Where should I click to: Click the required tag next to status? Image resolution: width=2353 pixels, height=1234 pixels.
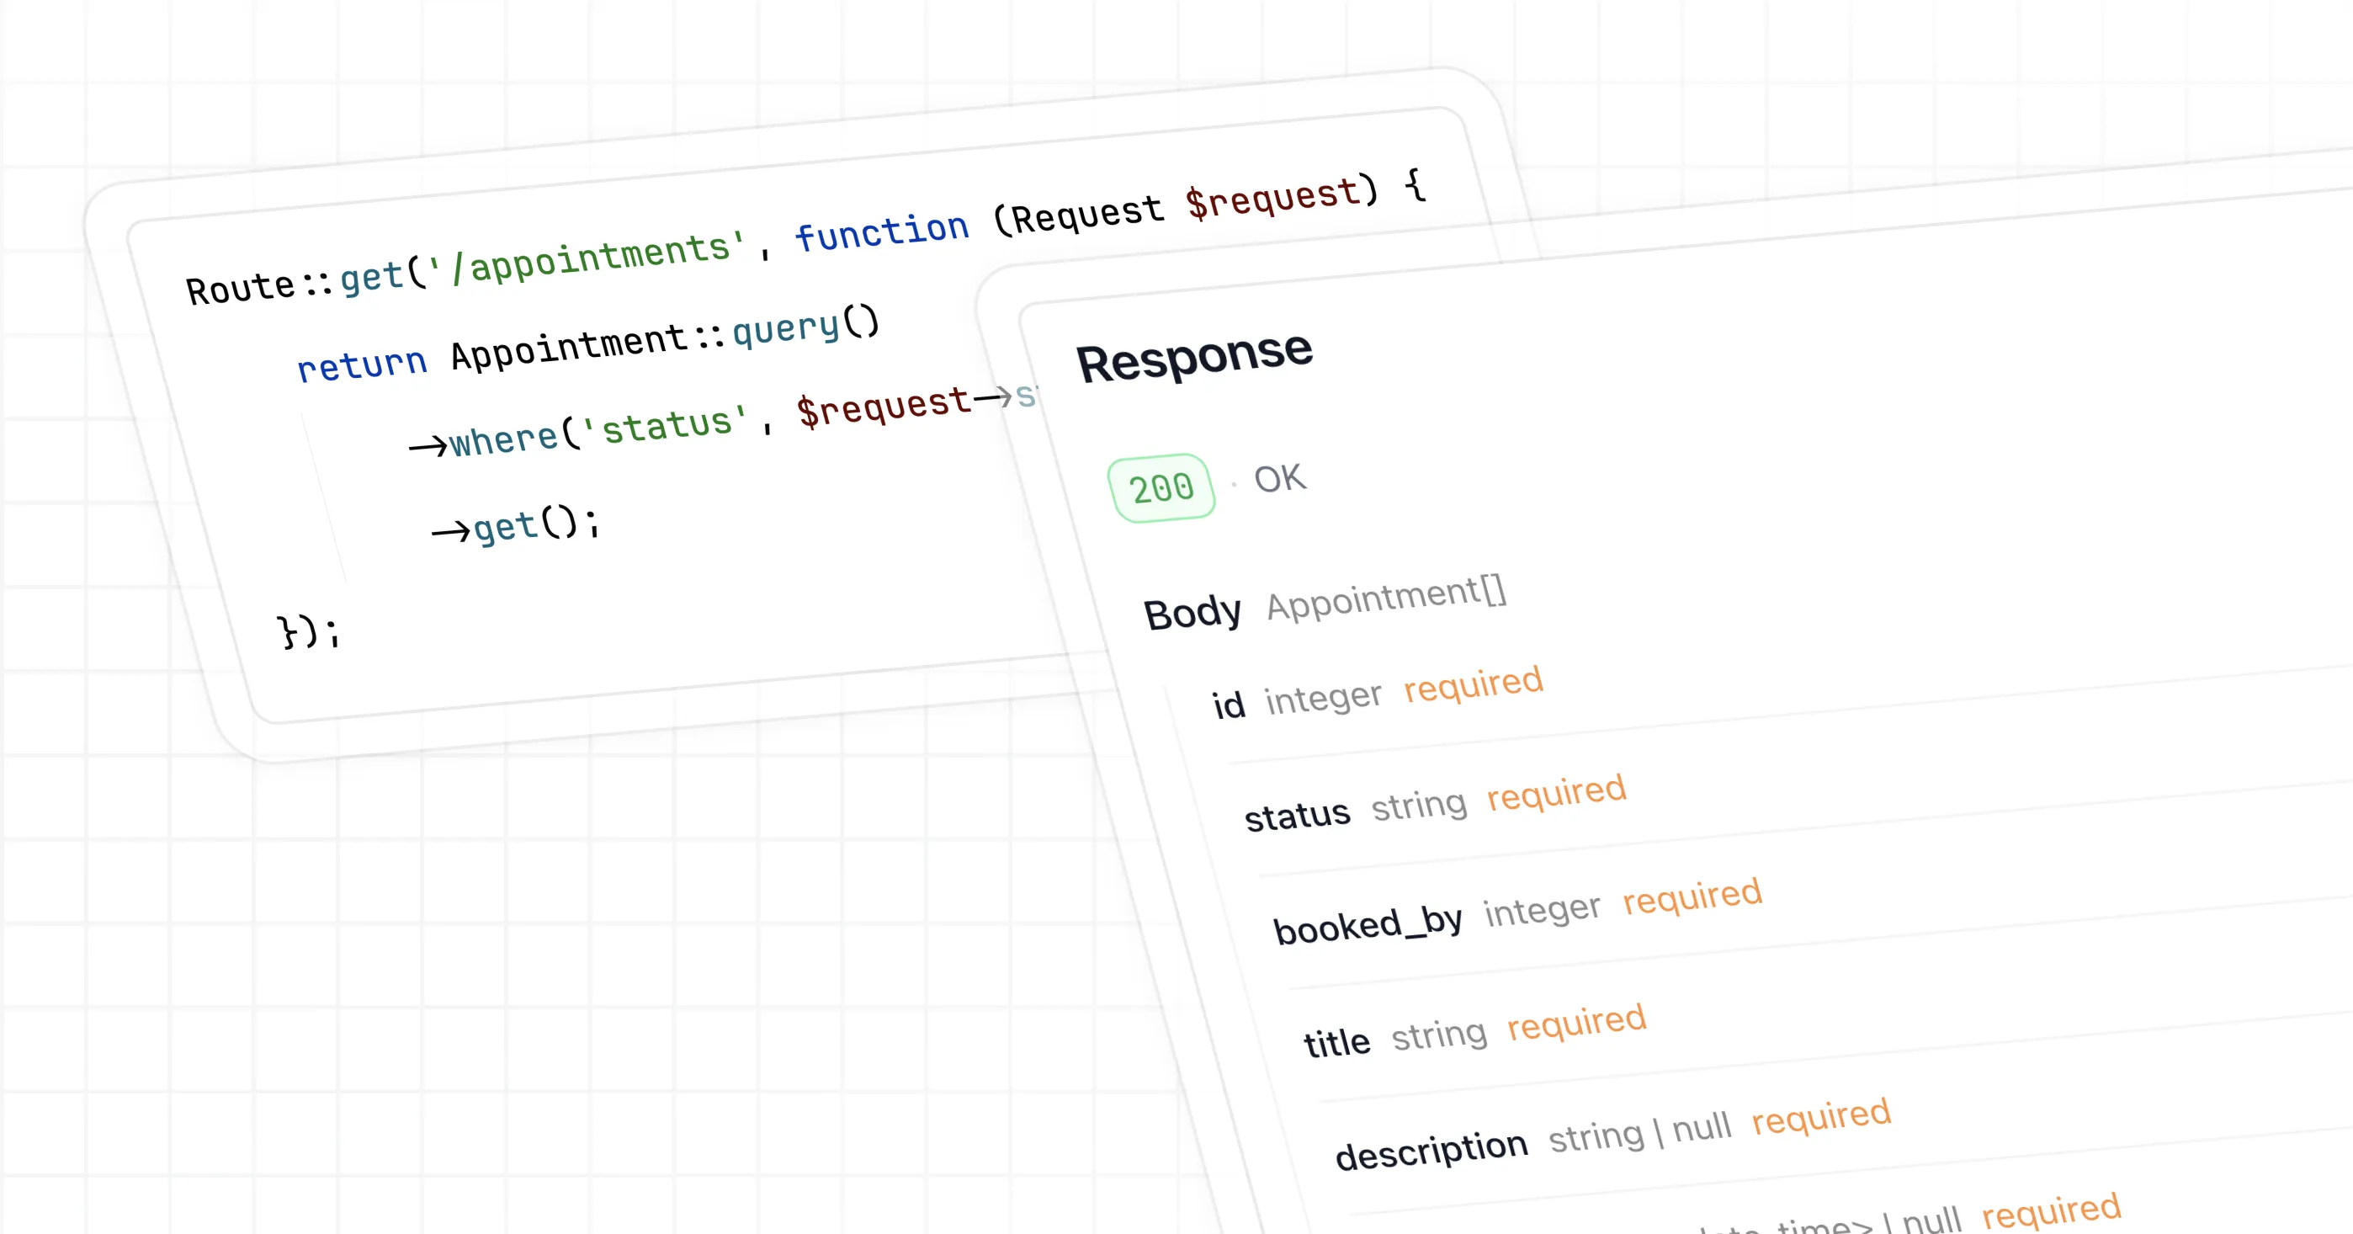(1557, 793)
